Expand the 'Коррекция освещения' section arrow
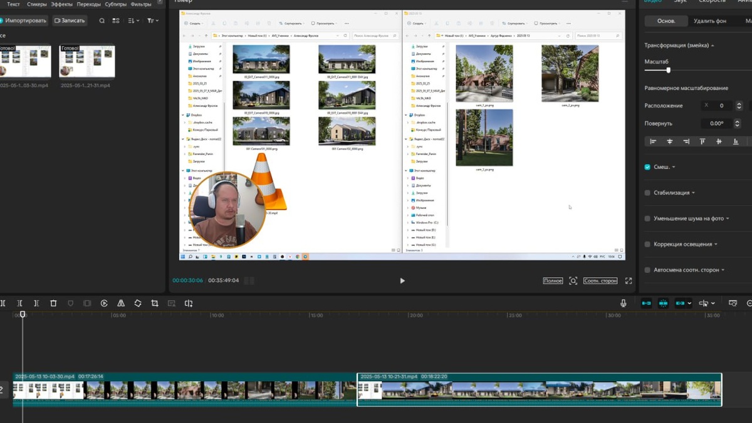 (716, 244)
